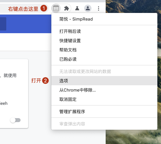This screenshot has height=144, width=161.
Task: Click the SimpRead extension icon in toolbar
Action: (x=56, y=8)
